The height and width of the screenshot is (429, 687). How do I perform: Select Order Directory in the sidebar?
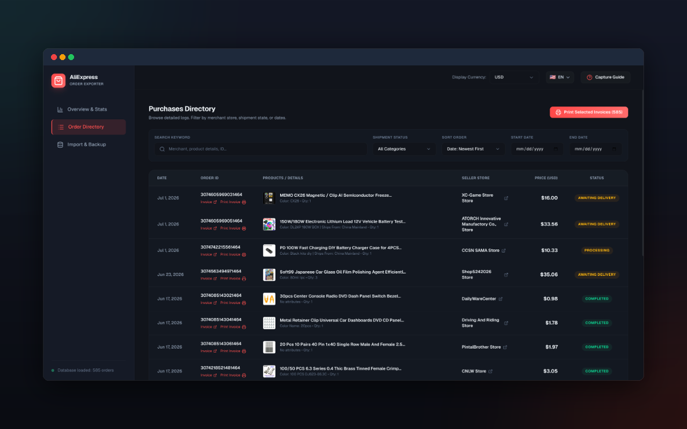tap(89, 127)
